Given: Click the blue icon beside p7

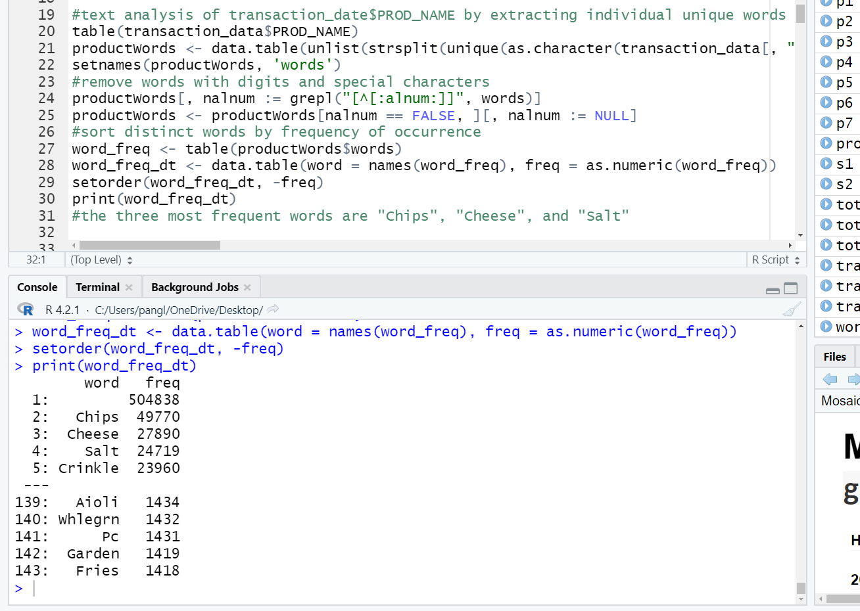Looking at the screenshot, I should click(x=826, y=123).
